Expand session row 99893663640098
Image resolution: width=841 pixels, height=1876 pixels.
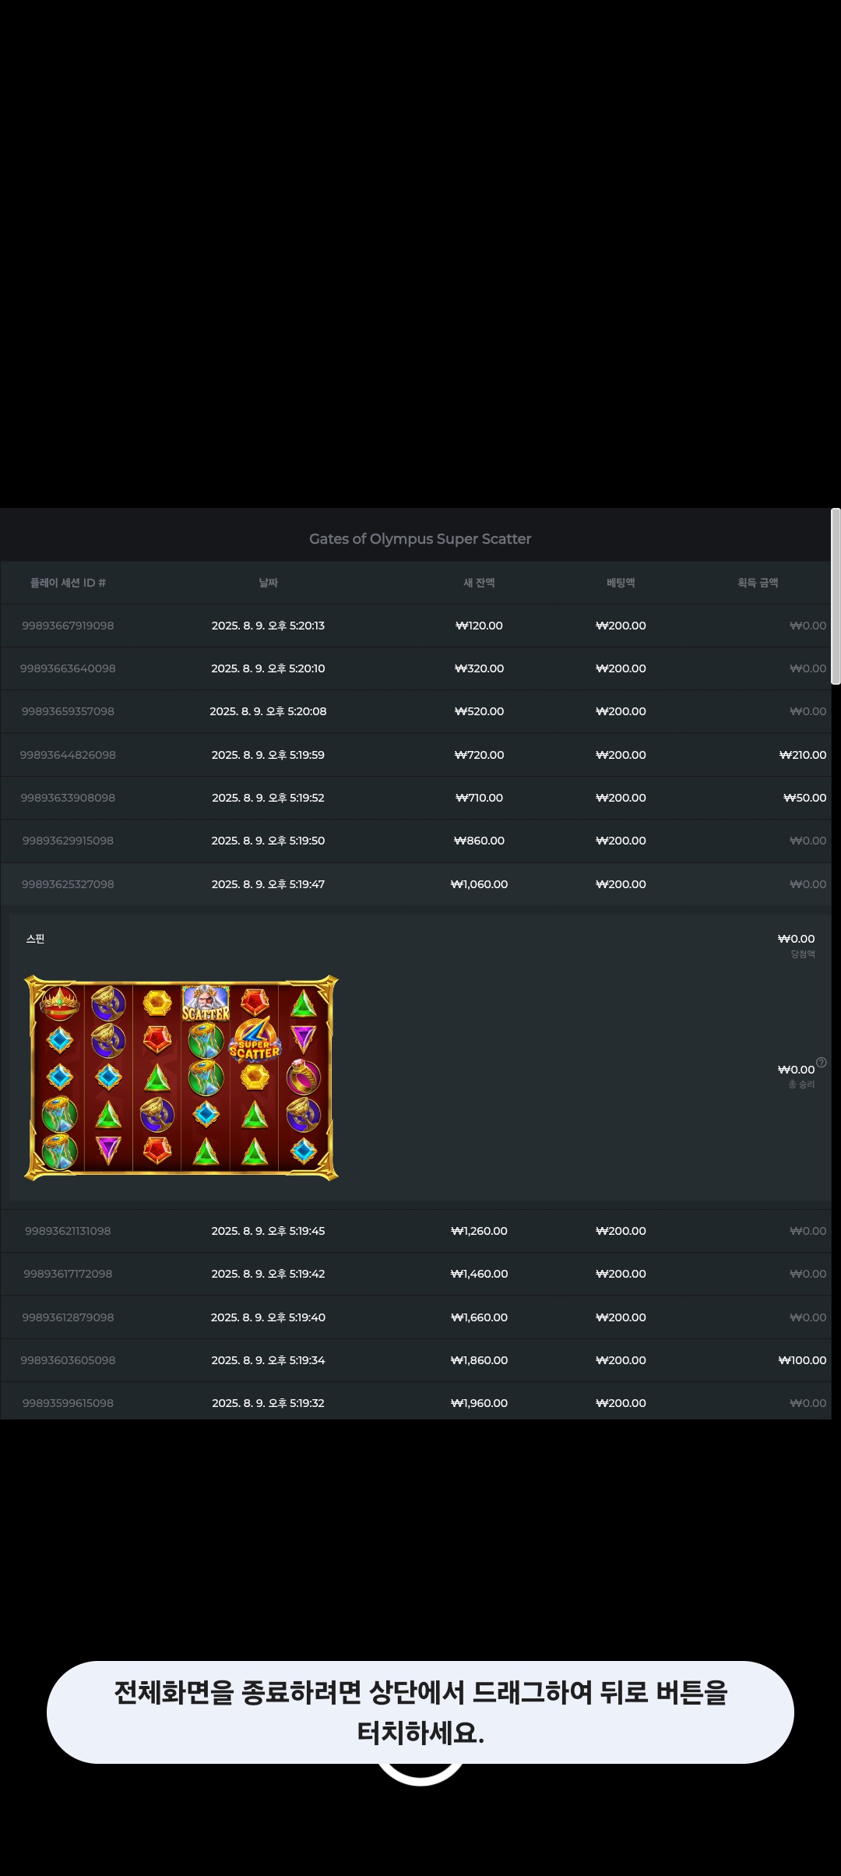(x=416, y=668)
